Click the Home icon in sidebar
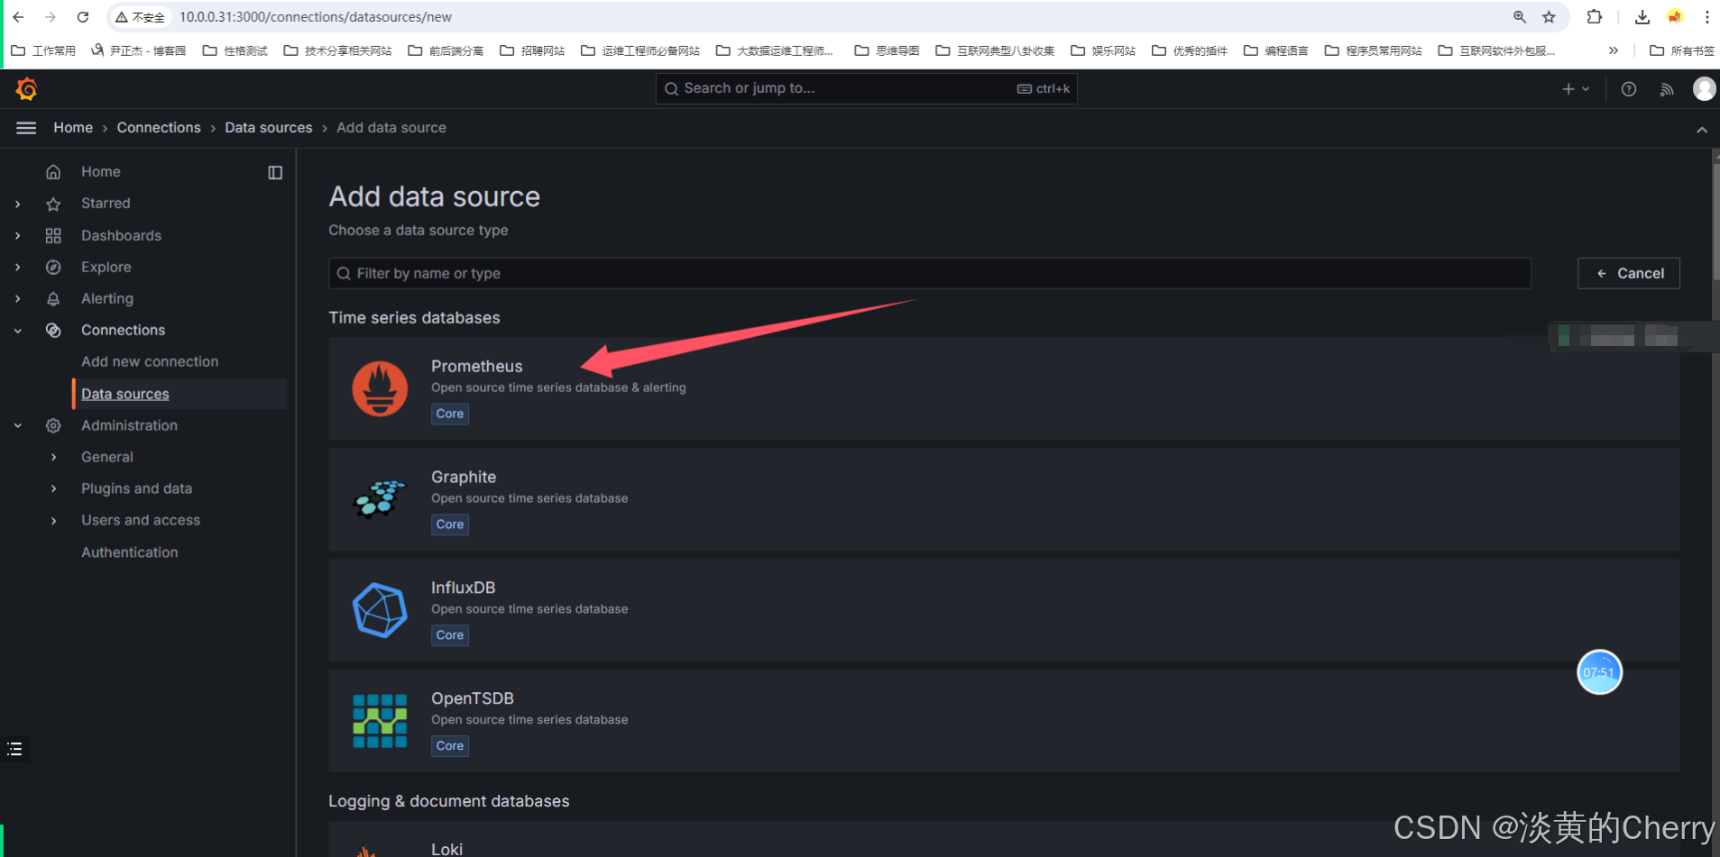1720x857 pixels. tap(53, 171)
